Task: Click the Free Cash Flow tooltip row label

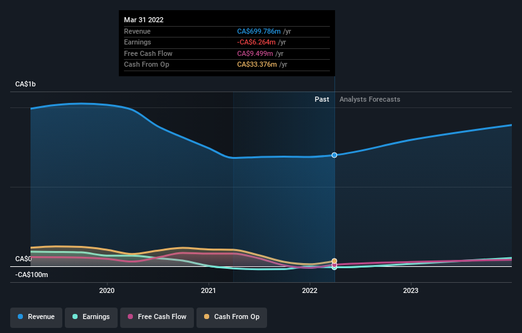Action: click(x=148, y=53)
